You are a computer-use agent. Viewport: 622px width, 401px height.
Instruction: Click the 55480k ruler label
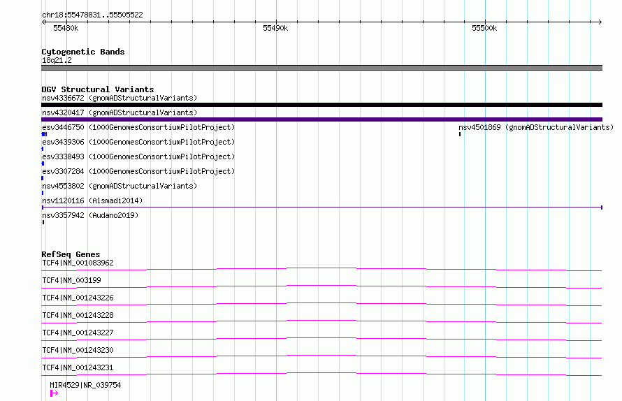(x=66, y=28)
